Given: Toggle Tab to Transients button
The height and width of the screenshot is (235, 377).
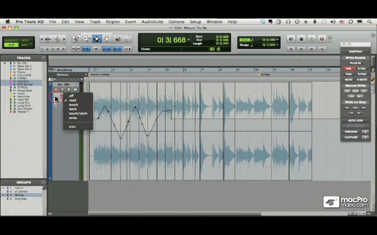Looking at the screenshot, I should point(86,49).
